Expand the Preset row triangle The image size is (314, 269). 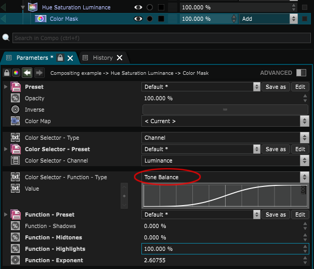[6, 87]
